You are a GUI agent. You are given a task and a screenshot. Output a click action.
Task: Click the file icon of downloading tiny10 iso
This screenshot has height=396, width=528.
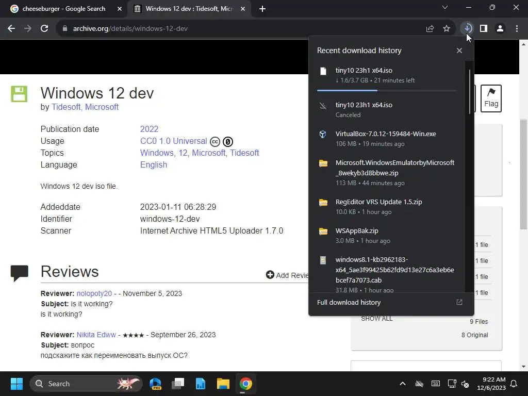(x=323, y=71)
